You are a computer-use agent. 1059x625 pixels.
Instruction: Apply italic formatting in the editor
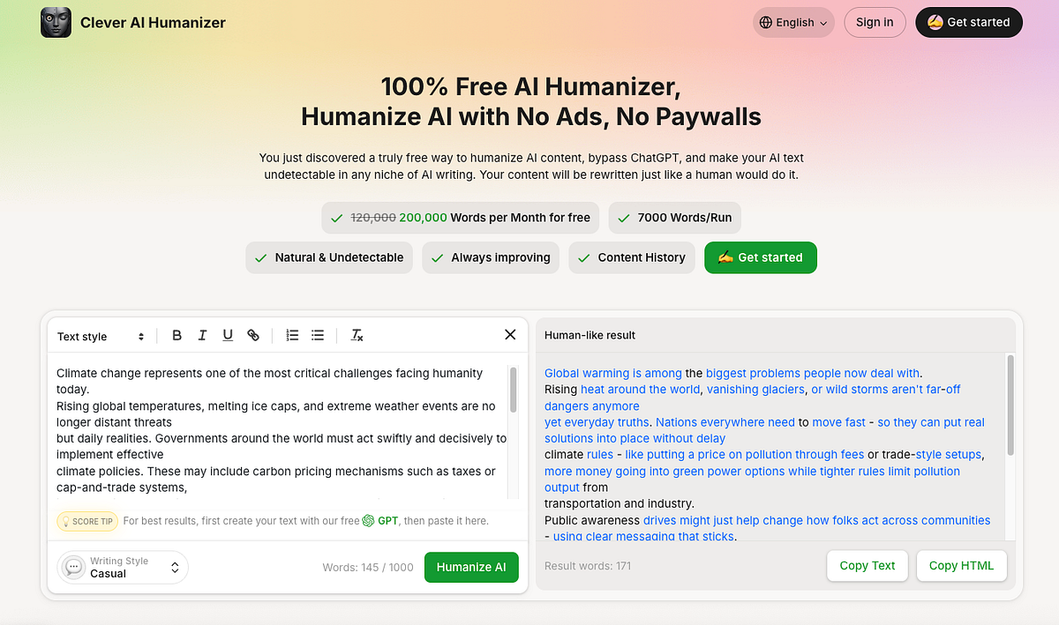[x=202, y=335]
